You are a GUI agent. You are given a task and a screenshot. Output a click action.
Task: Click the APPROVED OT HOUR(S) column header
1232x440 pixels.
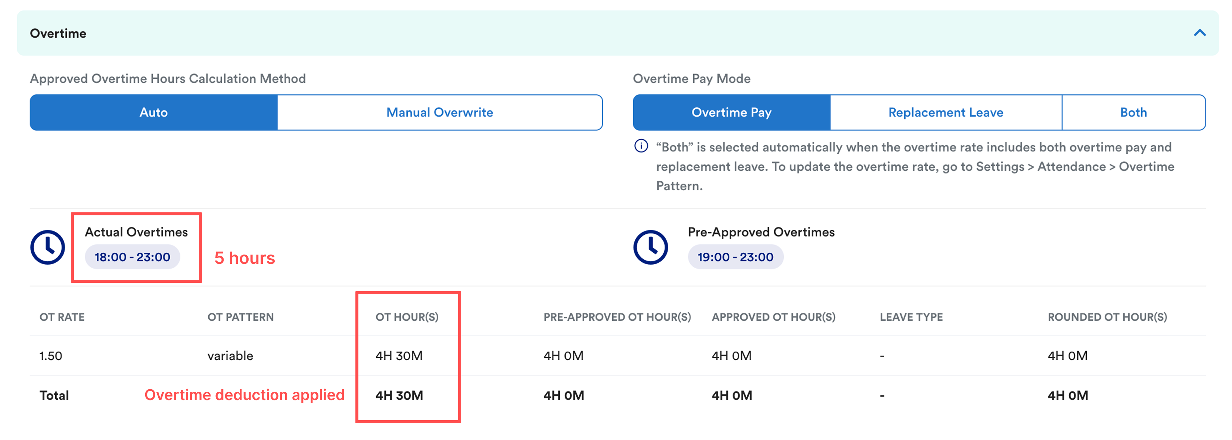773,317
